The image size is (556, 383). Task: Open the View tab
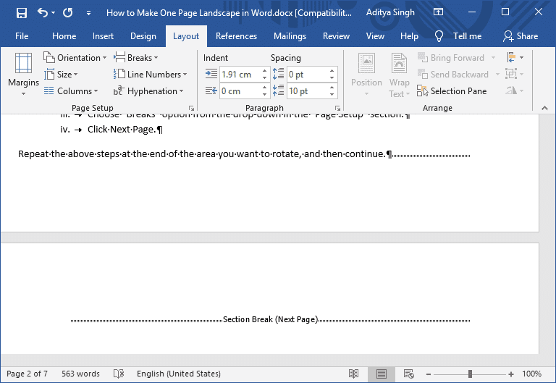(375, 36)
